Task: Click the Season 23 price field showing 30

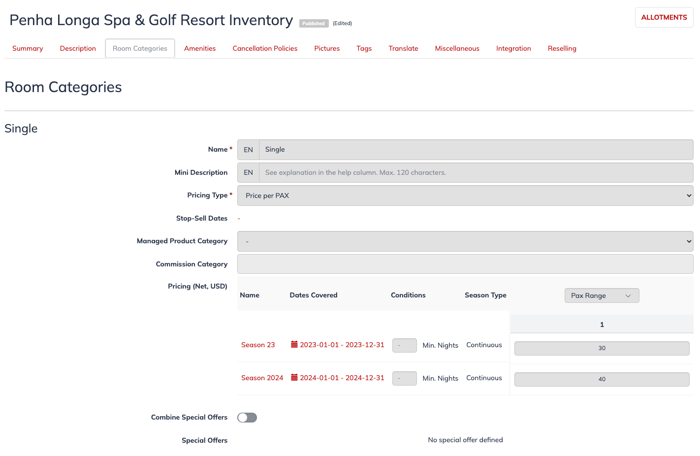Action: coord(602,348)
